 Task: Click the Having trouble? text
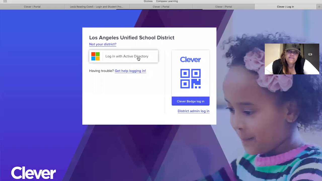click(x=101, y=71)
